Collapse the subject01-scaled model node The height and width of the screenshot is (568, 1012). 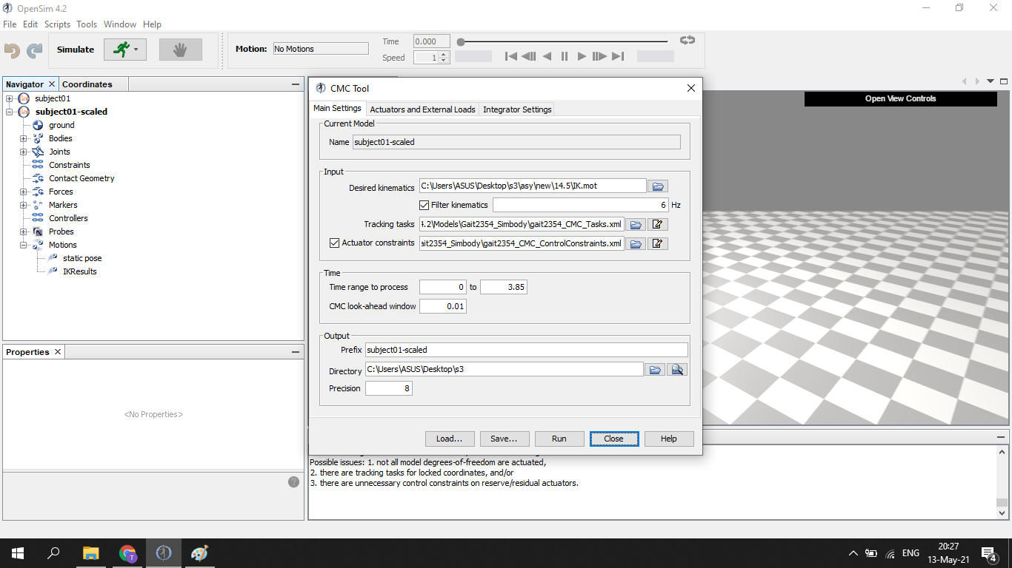(x=9, y=112)
